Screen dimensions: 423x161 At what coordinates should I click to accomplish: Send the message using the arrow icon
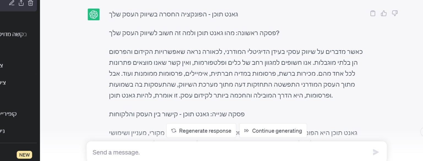(x=375, y=152)
